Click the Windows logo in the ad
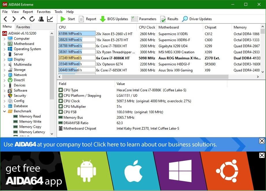Viewport: 266px width, 191px height. pos(180,171)
